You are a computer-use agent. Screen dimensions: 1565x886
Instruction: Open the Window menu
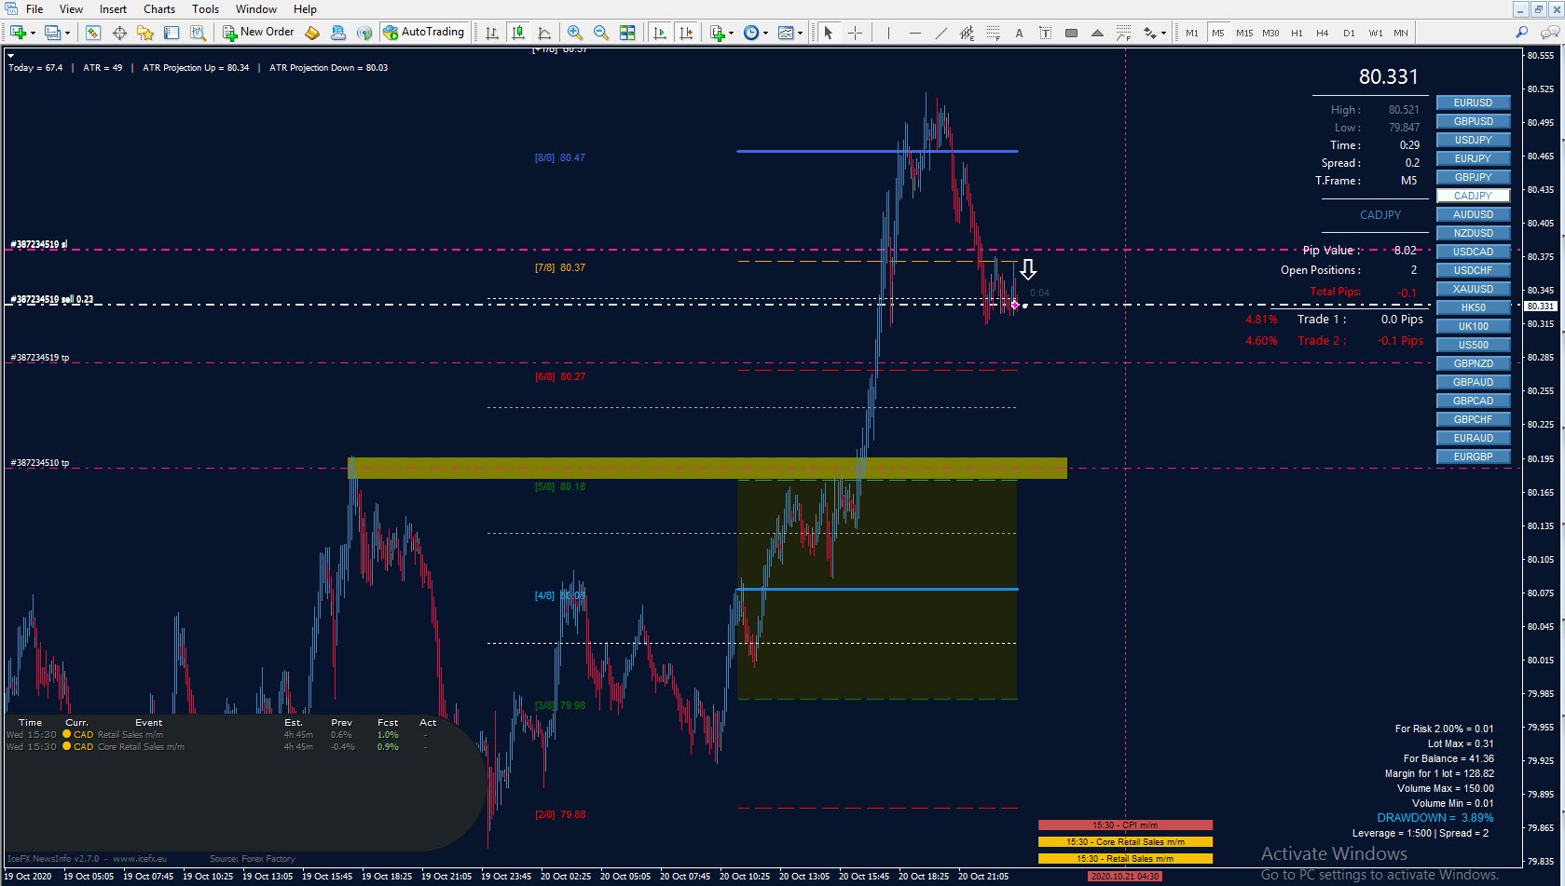pos(256,9)
